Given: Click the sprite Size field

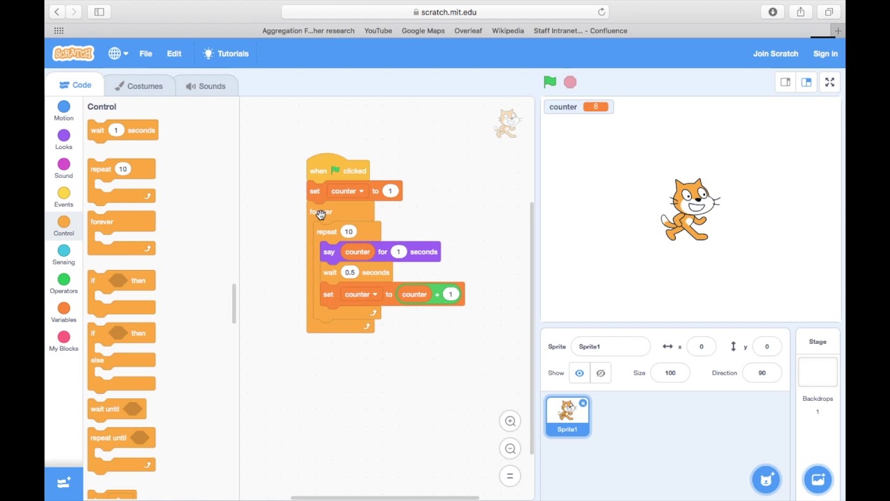Looking at the screenshot, I should click(x=670, y=373).
